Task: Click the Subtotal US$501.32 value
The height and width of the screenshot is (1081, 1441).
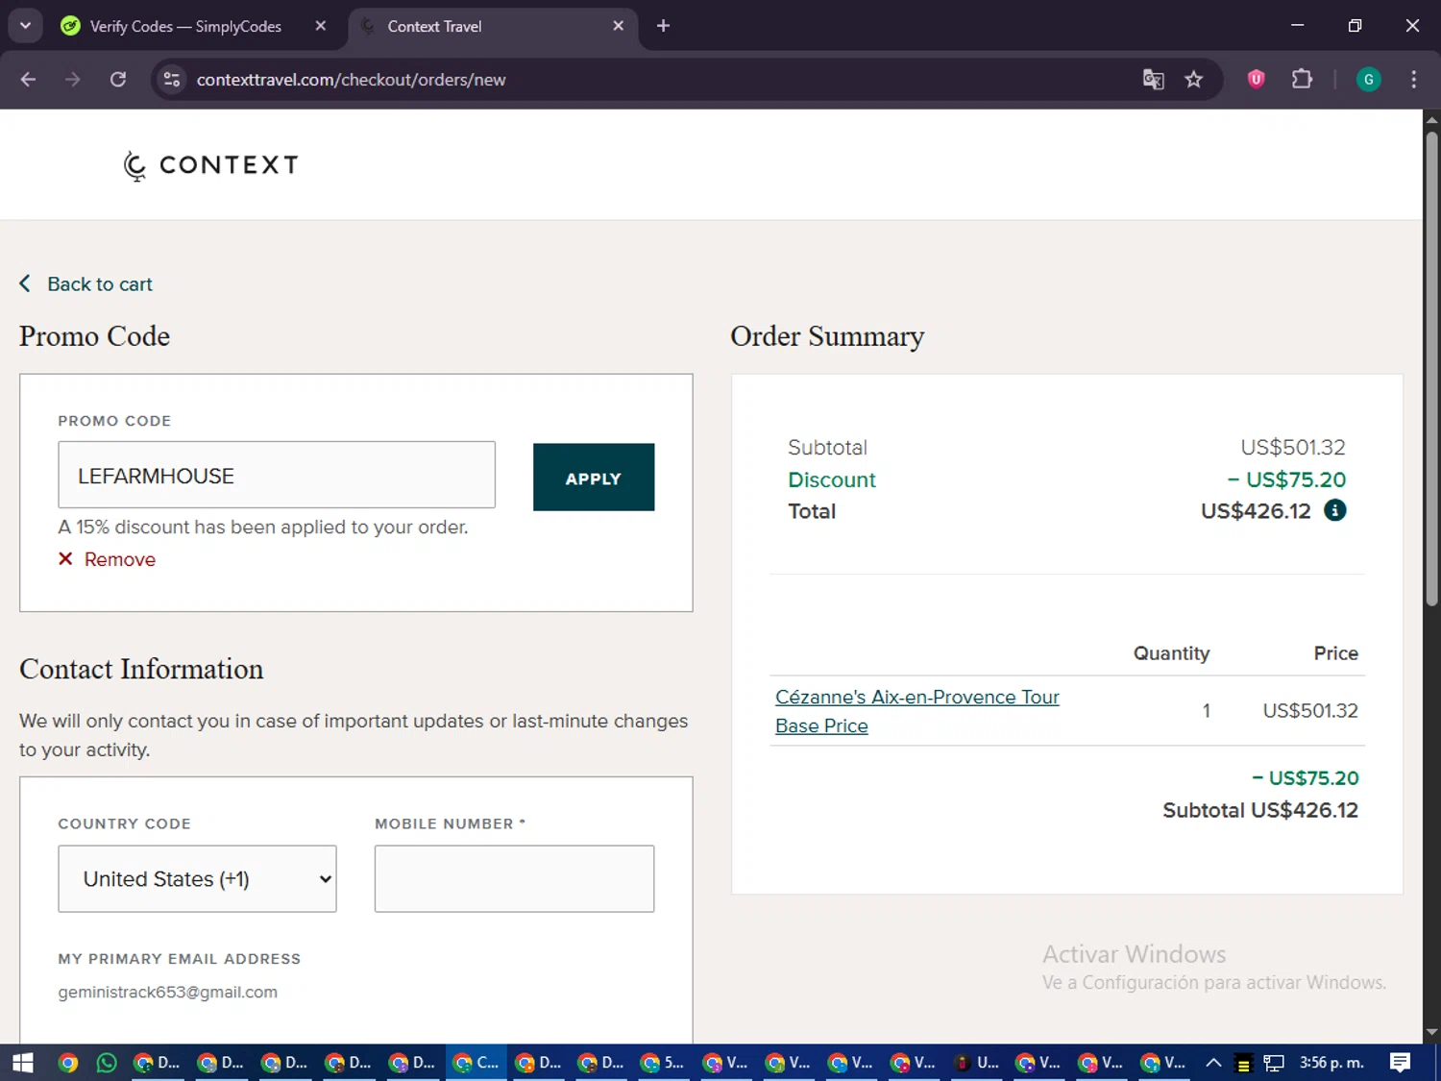Action: click(1293, 448)
